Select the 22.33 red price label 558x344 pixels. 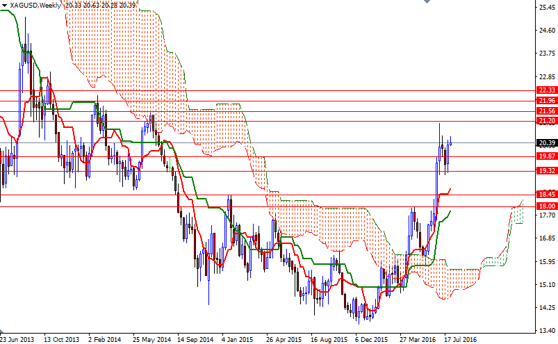coord(547,90)
